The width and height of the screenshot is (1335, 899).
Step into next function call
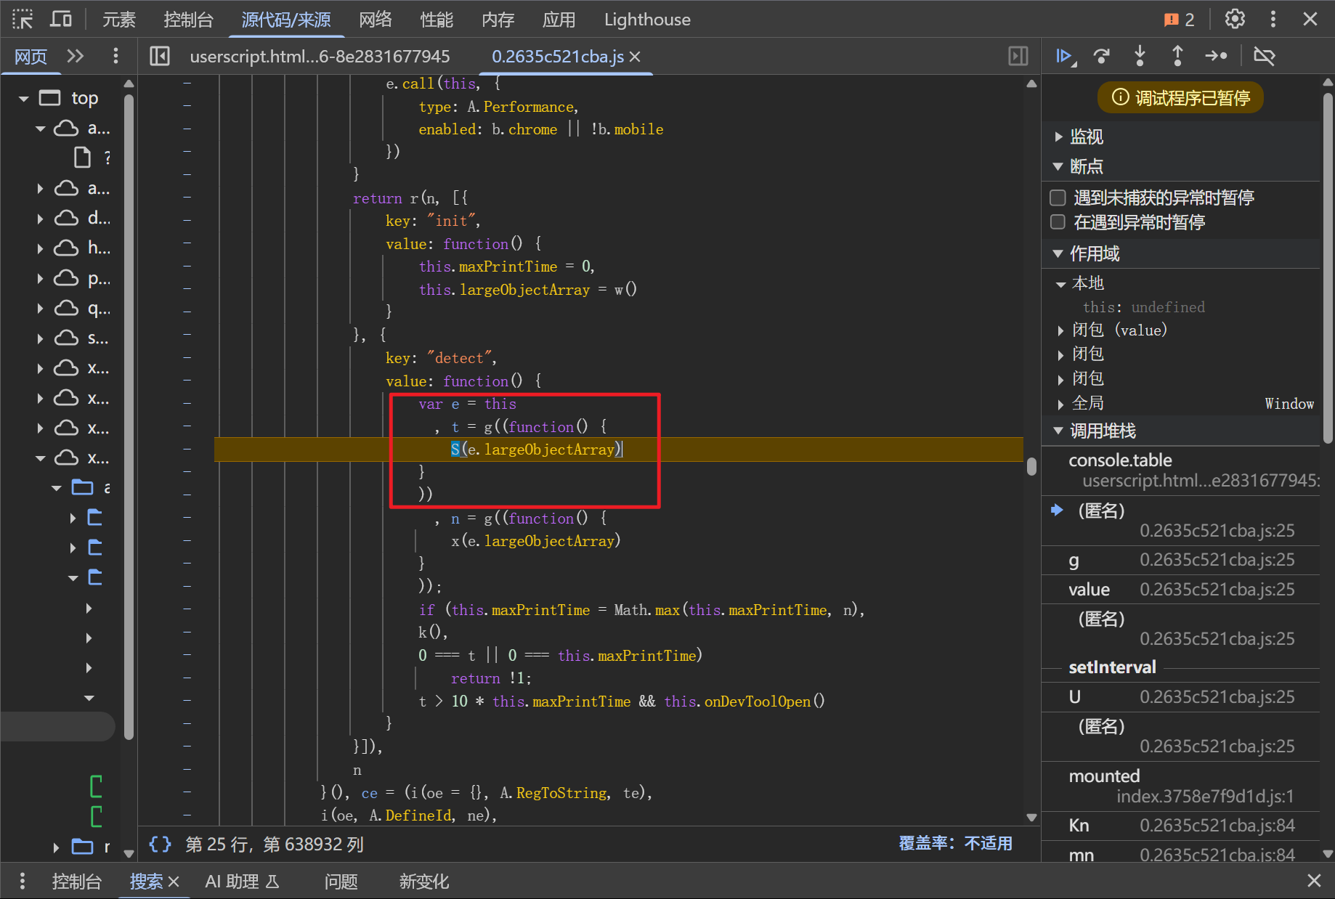(x=1140, y=56)
